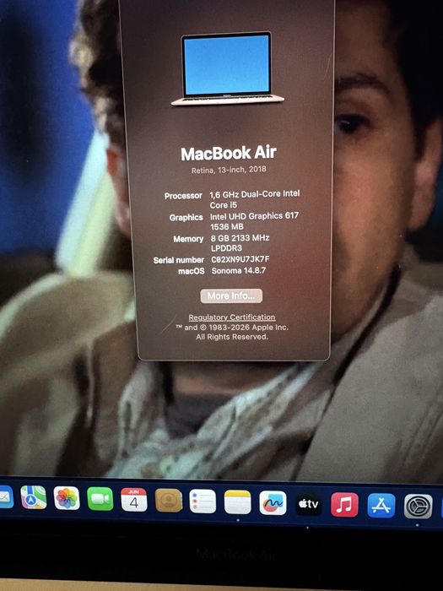The height and width of the screenshot is (591, 443).
Task: Open FaceTime from the Dock
Action: click(100, 499)
